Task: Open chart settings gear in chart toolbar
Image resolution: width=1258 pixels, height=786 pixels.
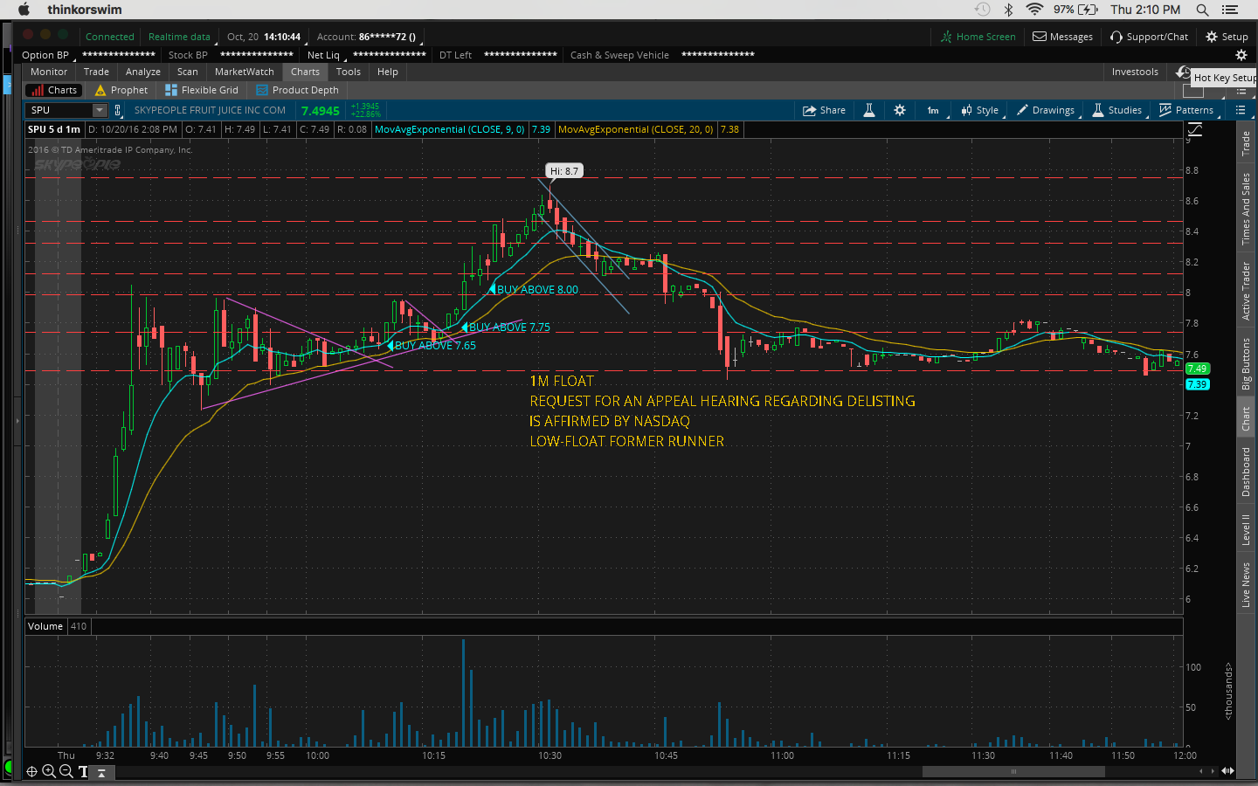Action: pos(900,110)
